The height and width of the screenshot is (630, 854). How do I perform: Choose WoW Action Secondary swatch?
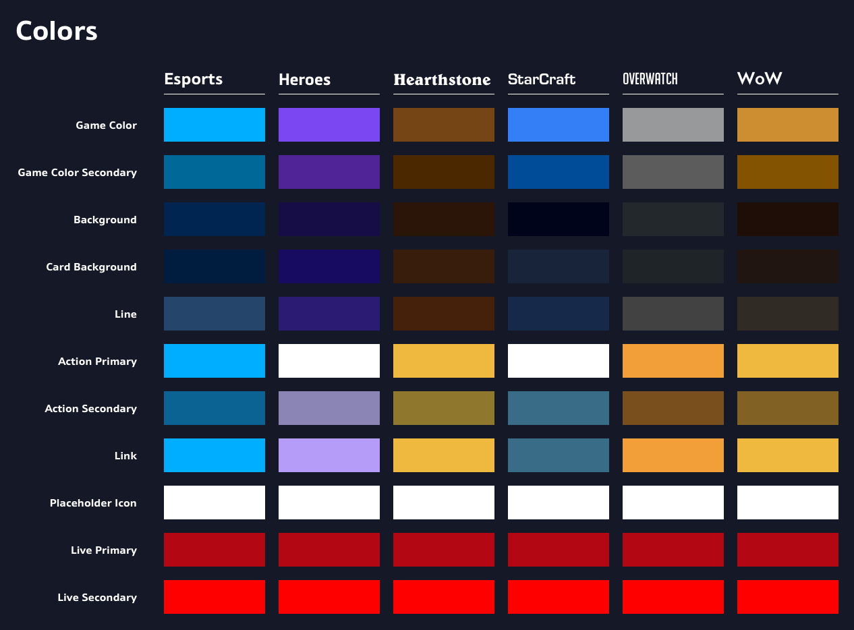(788, 408)
